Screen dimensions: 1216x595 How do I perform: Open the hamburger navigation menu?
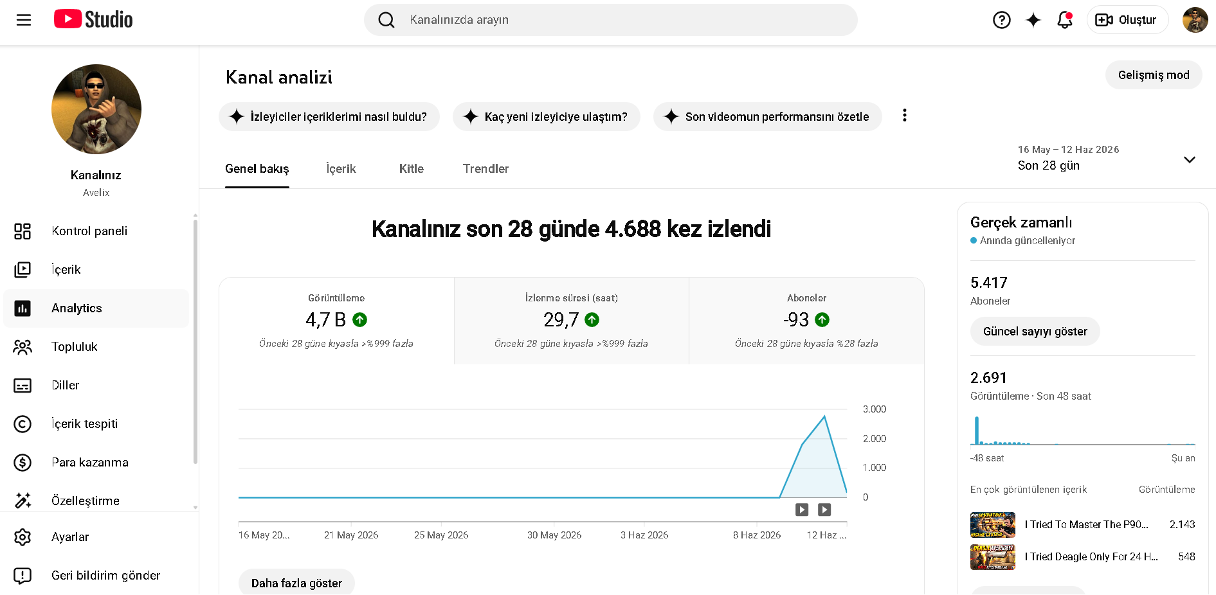(x=24, y=20)
